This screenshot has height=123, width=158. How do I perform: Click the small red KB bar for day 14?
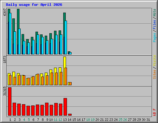70,115
